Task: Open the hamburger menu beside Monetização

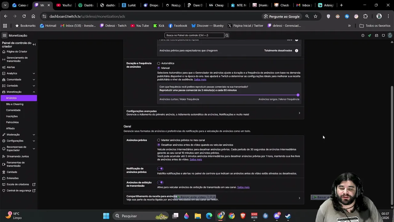Action: pos(4,35)
